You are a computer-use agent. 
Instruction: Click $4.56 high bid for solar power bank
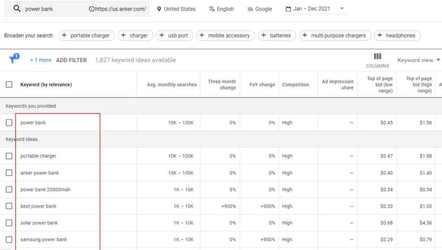click(x=425, y=223)
